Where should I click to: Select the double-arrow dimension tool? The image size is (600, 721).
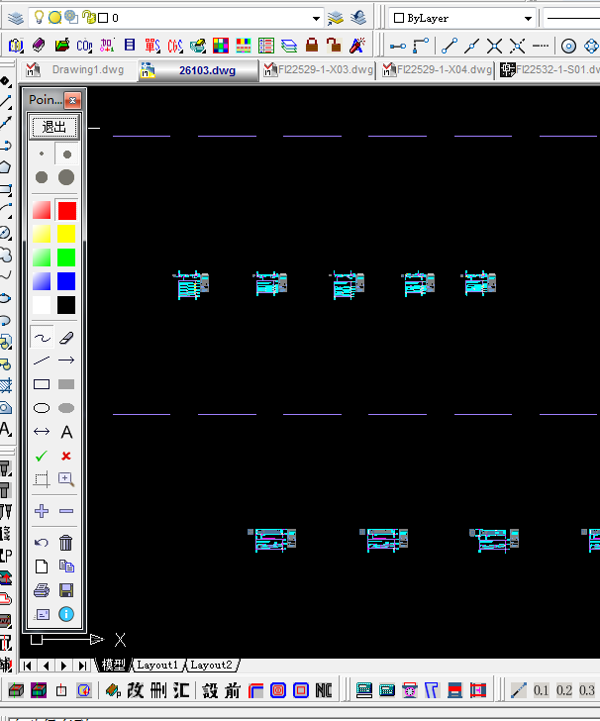pos(42,432)
